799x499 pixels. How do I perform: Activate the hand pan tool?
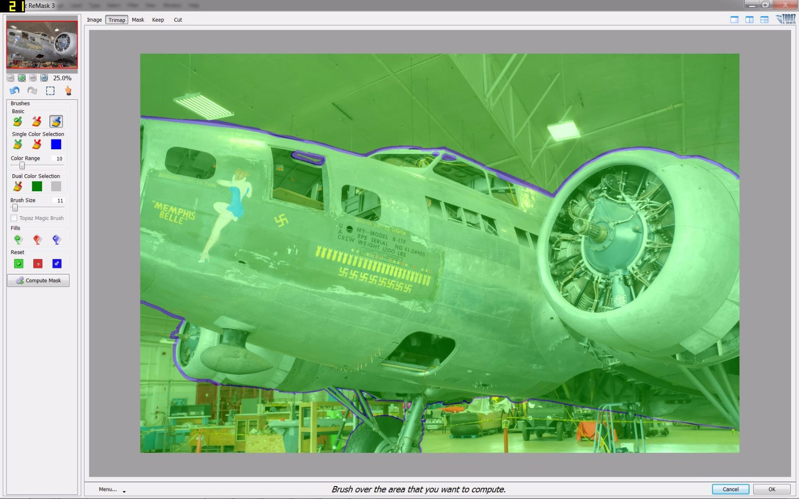(68, 91)
